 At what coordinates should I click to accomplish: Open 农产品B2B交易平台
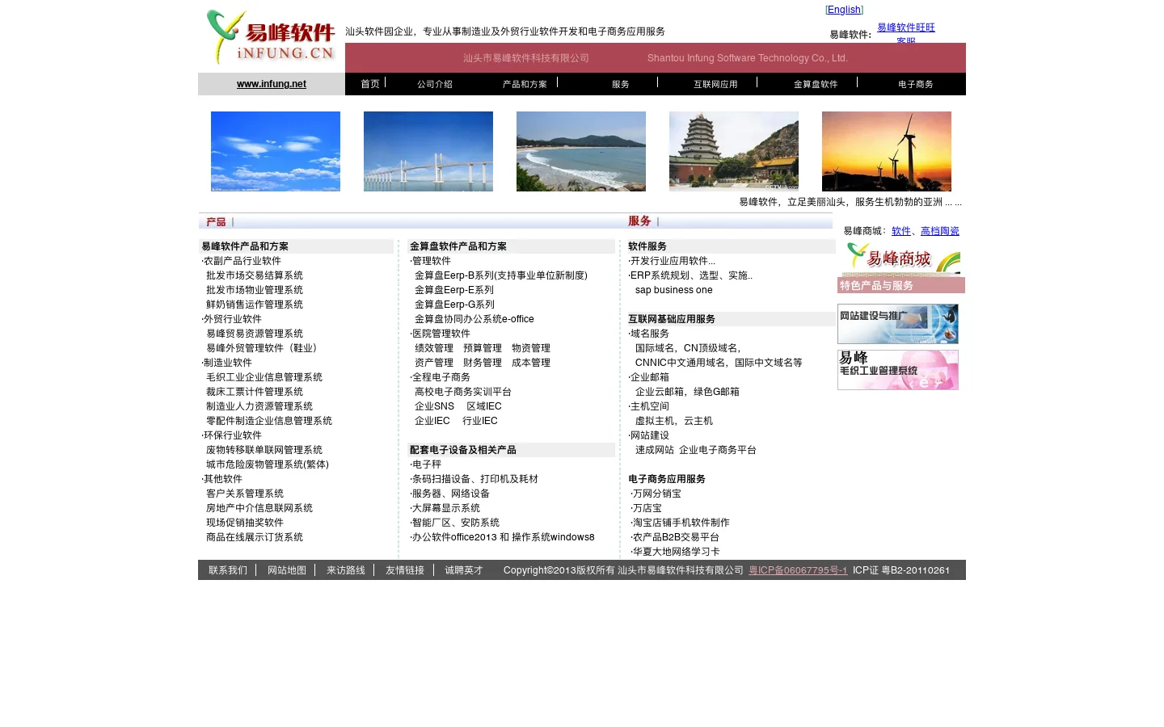[x=676, y=537]
